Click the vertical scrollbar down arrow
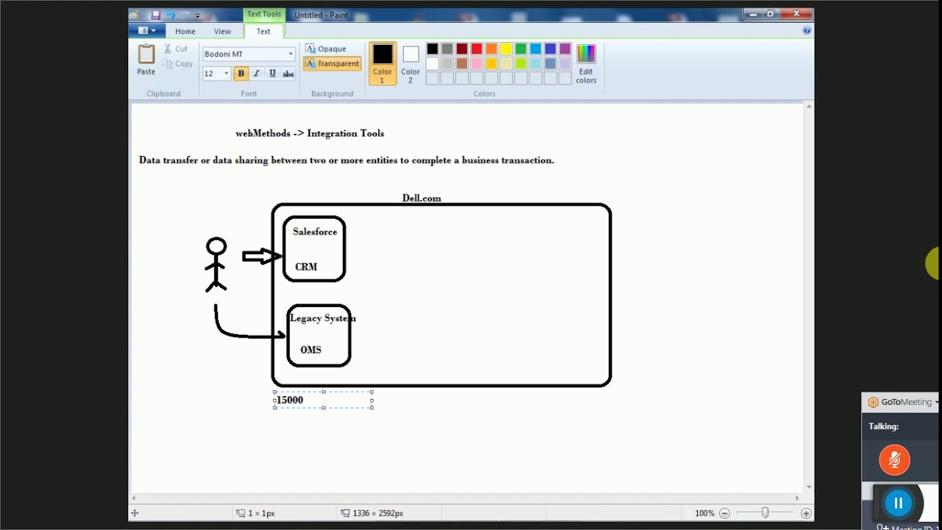The width and height of the screenshot is (942, 530). pos(809,487)
